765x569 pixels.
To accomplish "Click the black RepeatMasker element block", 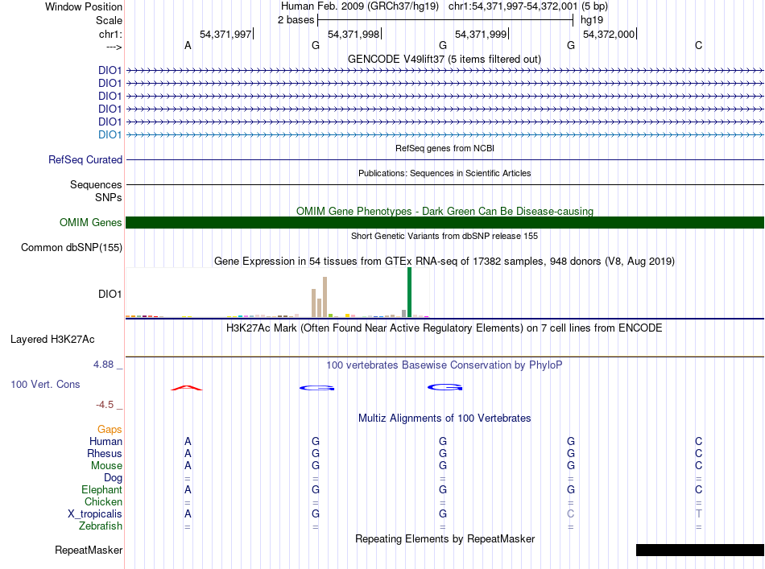I will click(700, 550).
